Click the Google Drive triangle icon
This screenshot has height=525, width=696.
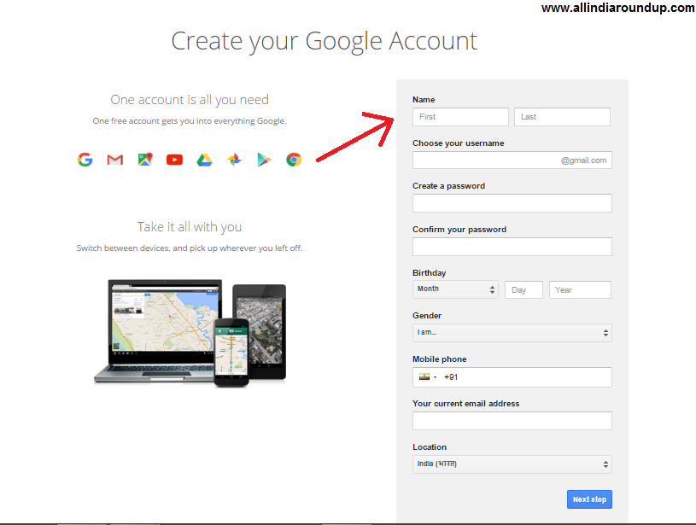(204, 160)
